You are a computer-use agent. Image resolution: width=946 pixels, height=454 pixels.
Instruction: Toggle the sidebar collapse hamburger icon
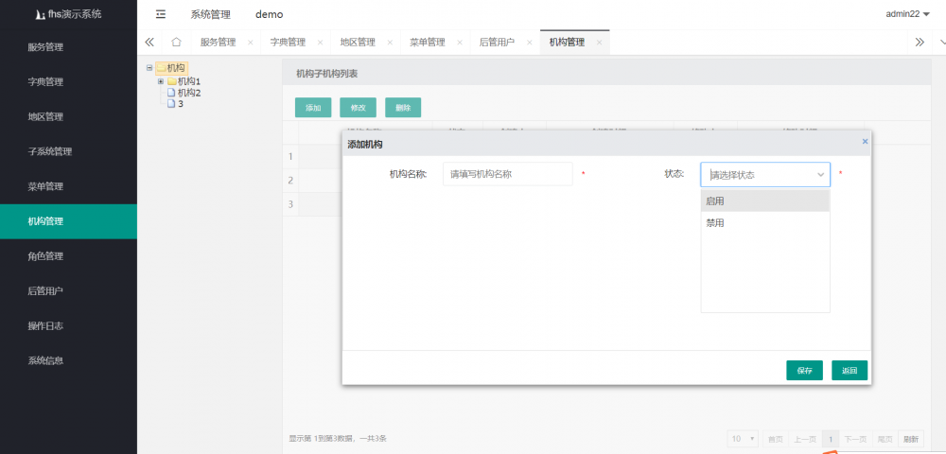pos(161,14)
